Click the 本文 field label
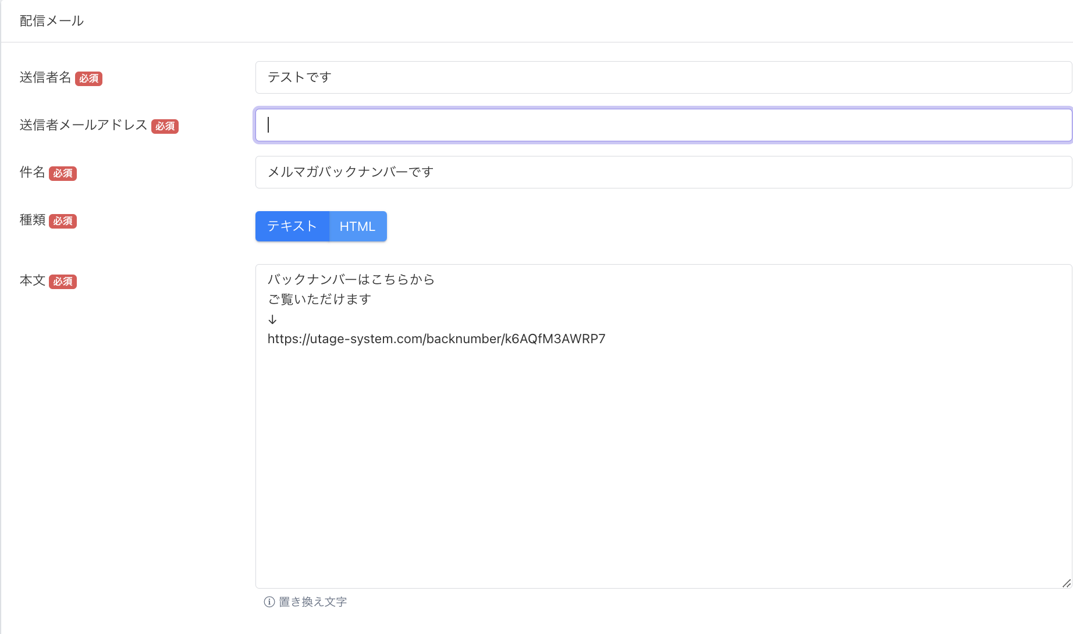1073x634 pixels. (x=33, y=280)
